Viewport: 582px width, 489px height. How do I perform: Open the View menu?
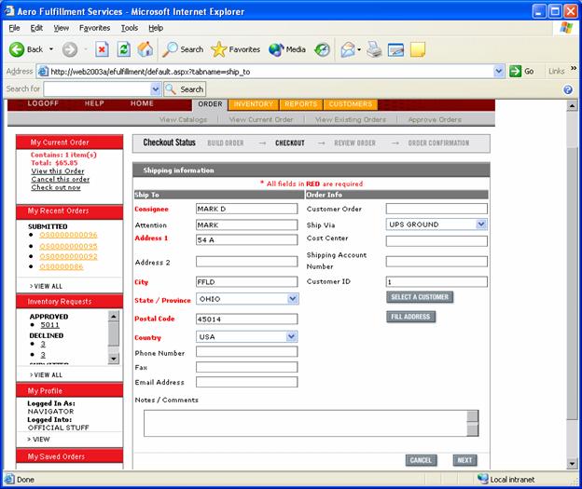coord(61,28)
